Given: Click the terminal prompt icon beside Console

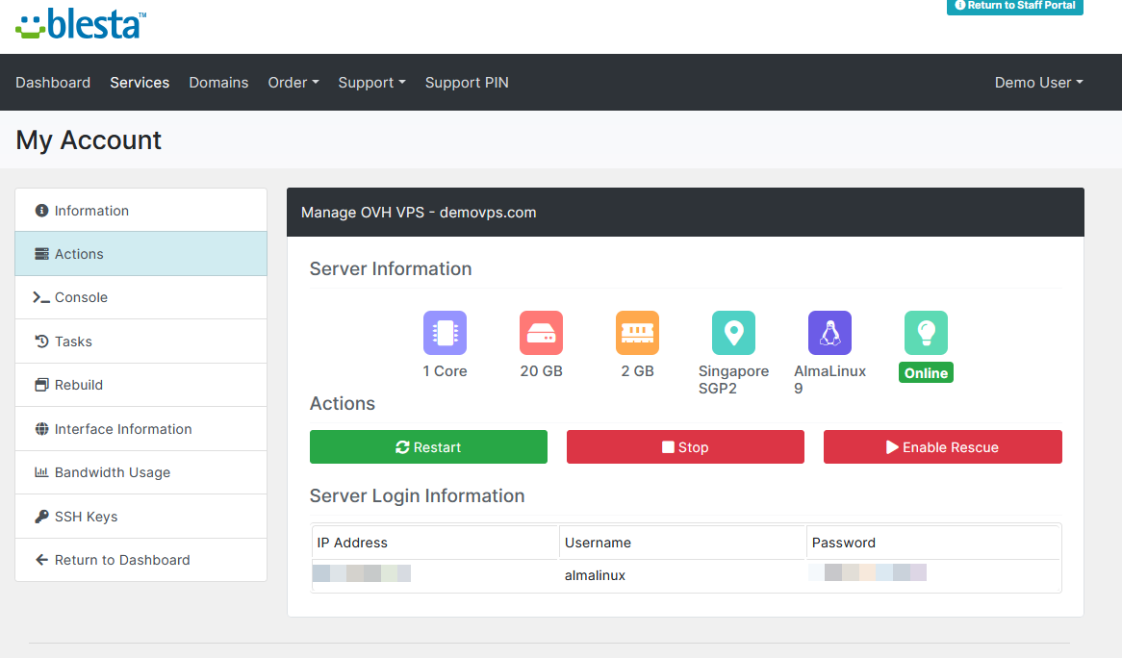Looking at the screenshot, I should 40,297.
